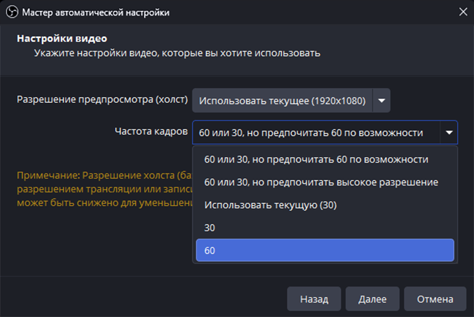The width and height of the screenshot is (474, 317).
Task: Click the "Разрешение предпросмотра (холст)" label
Action: coord(102,100)
